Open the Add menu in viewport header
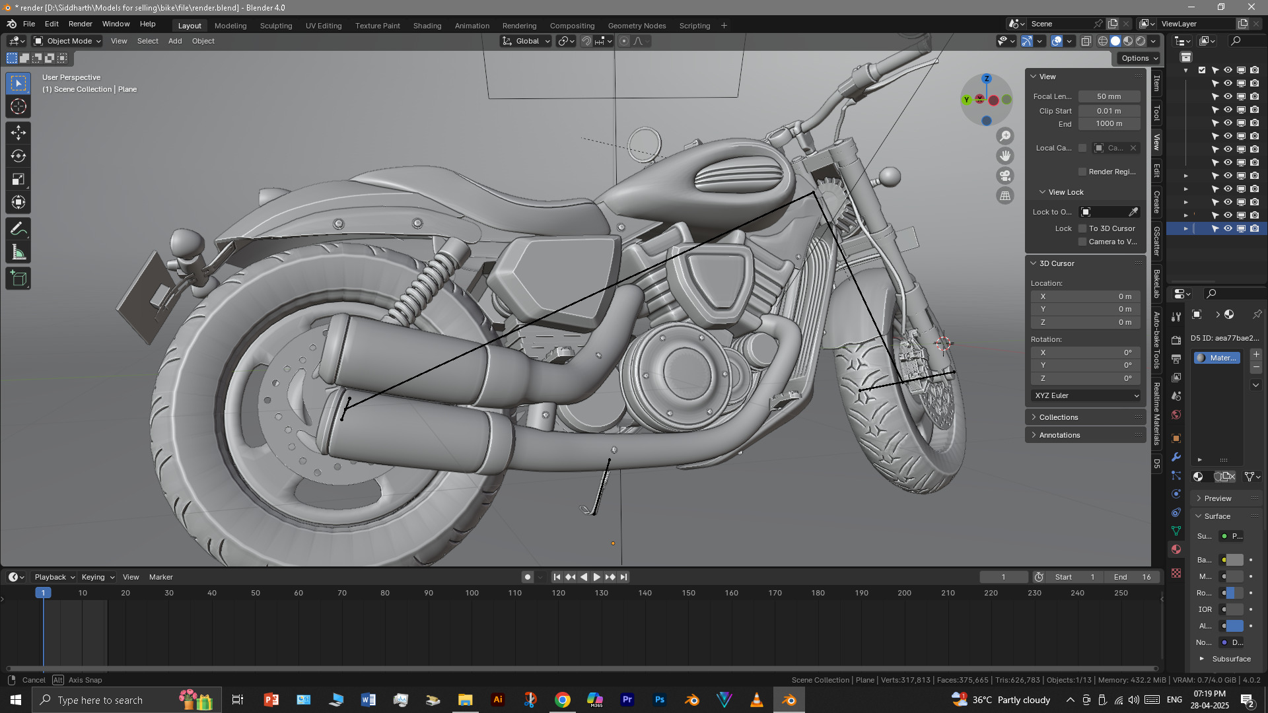The height and width of the screenshot is (713, 1268). (175, 41)
